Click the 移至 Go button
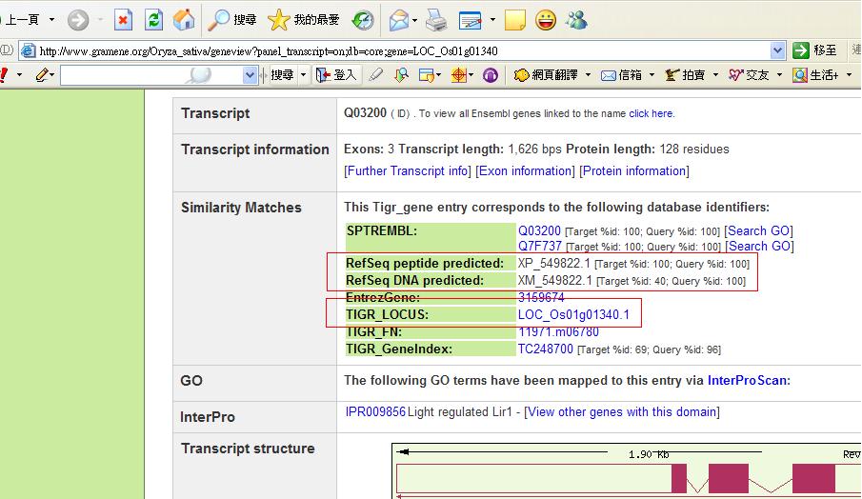 (x=815, y=50)
